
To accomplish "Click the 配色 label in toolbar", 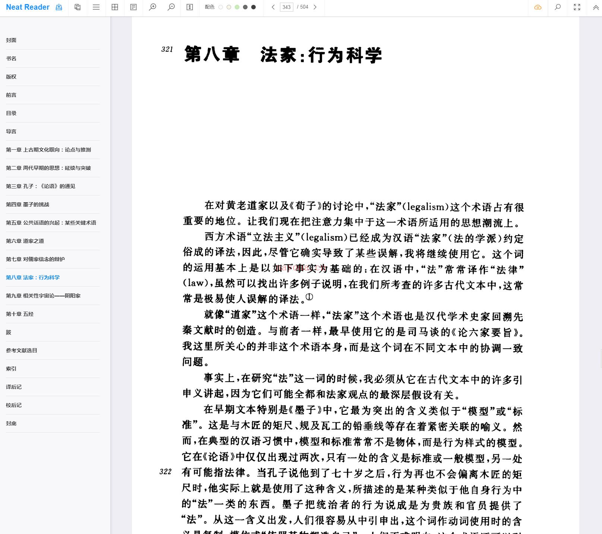I will coord(209,7).
